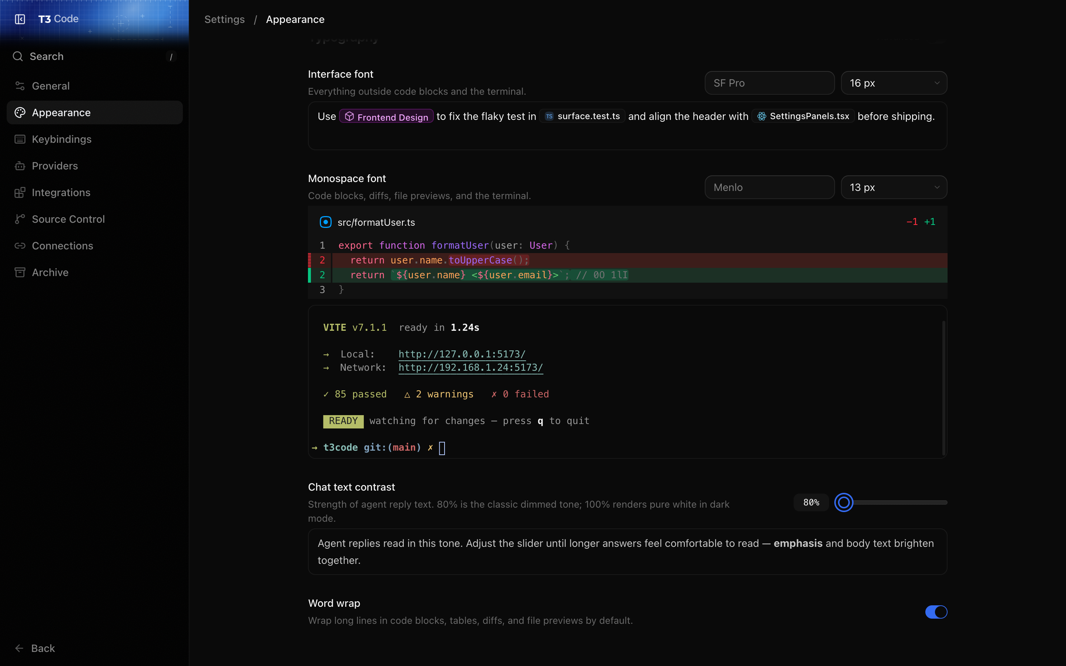This screenshot has width=1066, height=666.
Task: Click the SettingsPanels.tsx file chip
Action: coord(803,116)
